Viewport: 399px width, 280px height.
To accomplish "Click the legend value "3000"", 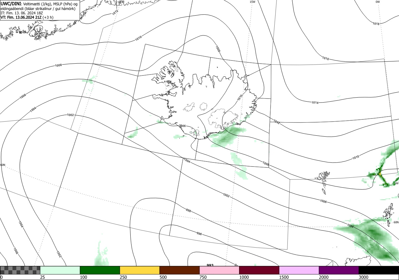I will 363,277.
